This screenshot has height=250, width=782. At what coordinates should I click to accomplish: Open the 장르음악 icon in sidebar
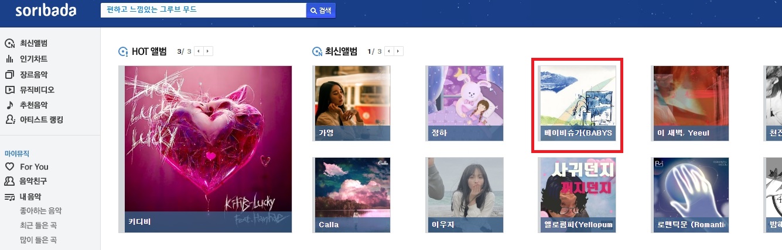tap(9, 75)
